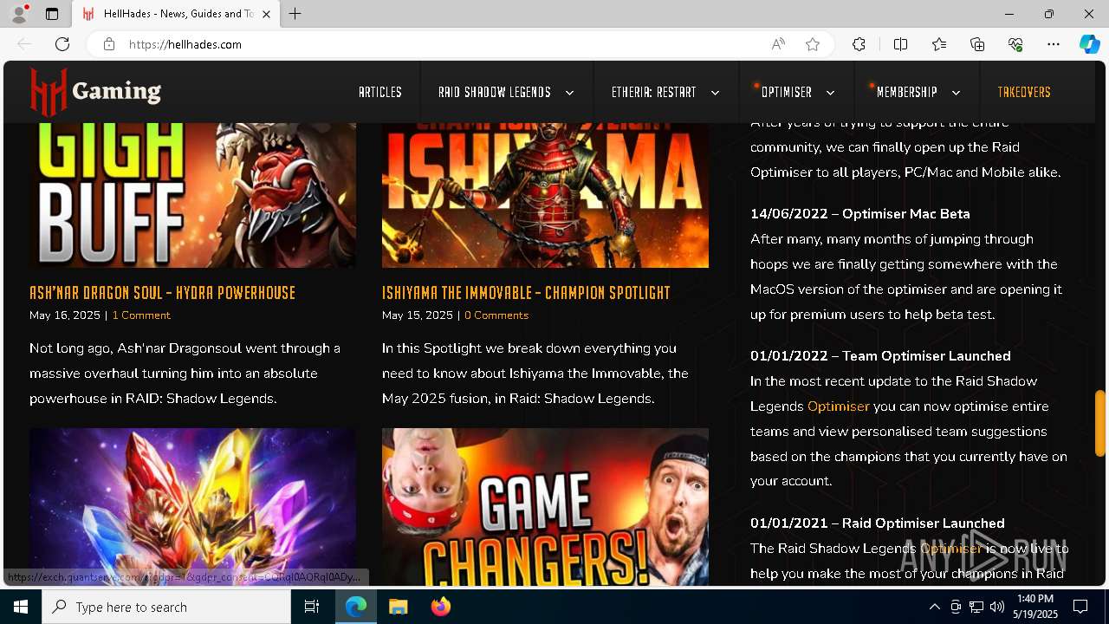Open Takeovers nav item
This screenshot has height=624, width=1109.
[x=1024, y=92]
